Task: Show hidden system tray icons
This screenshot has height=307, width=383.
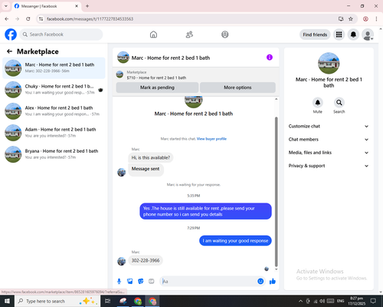Action: (300, 301)
